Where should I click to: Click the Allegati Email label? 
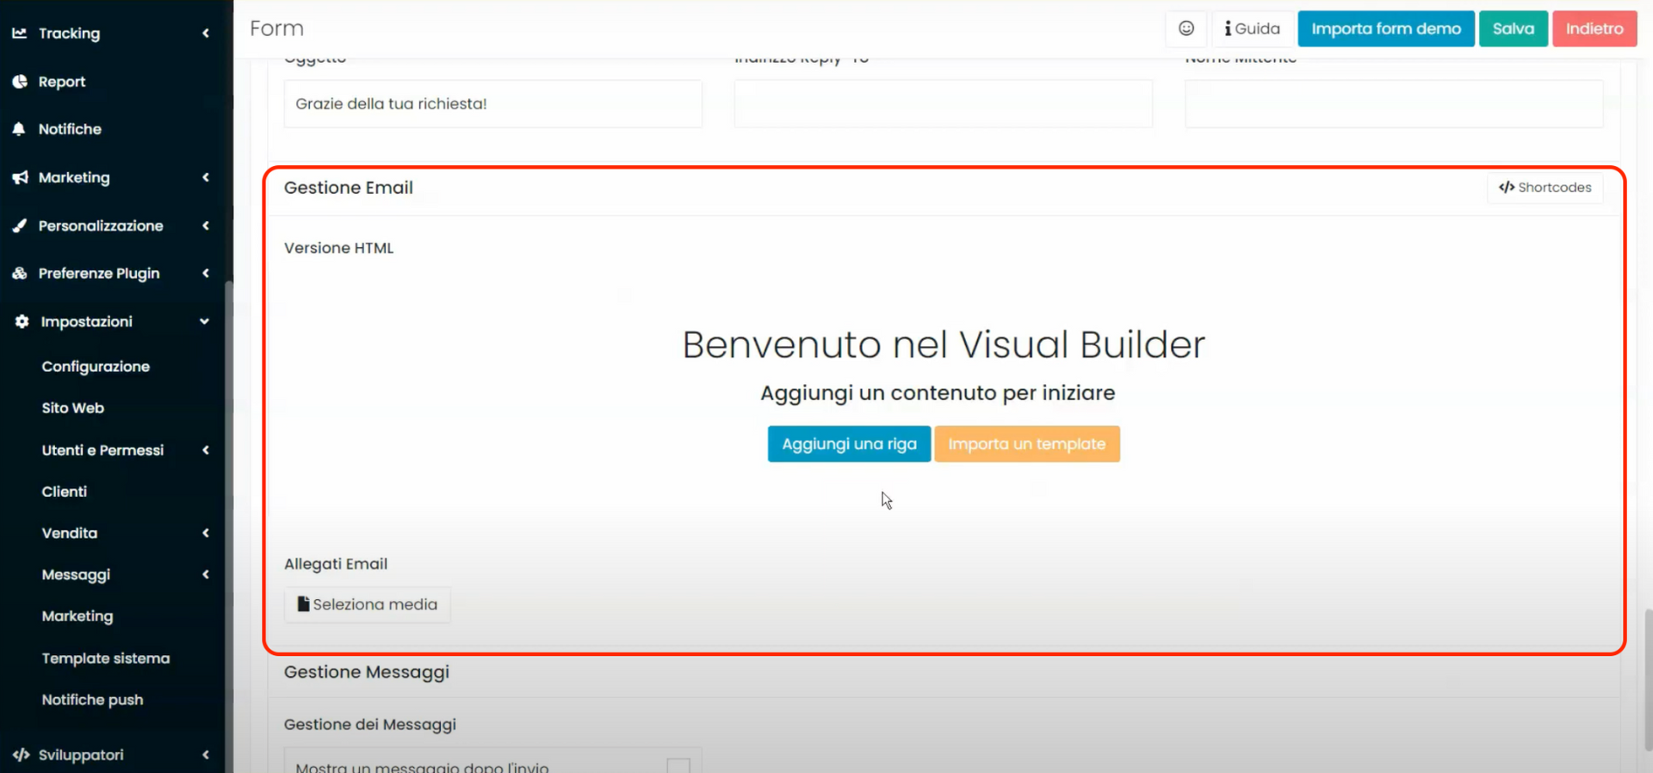pyautogui.click(x=336, y=564)
